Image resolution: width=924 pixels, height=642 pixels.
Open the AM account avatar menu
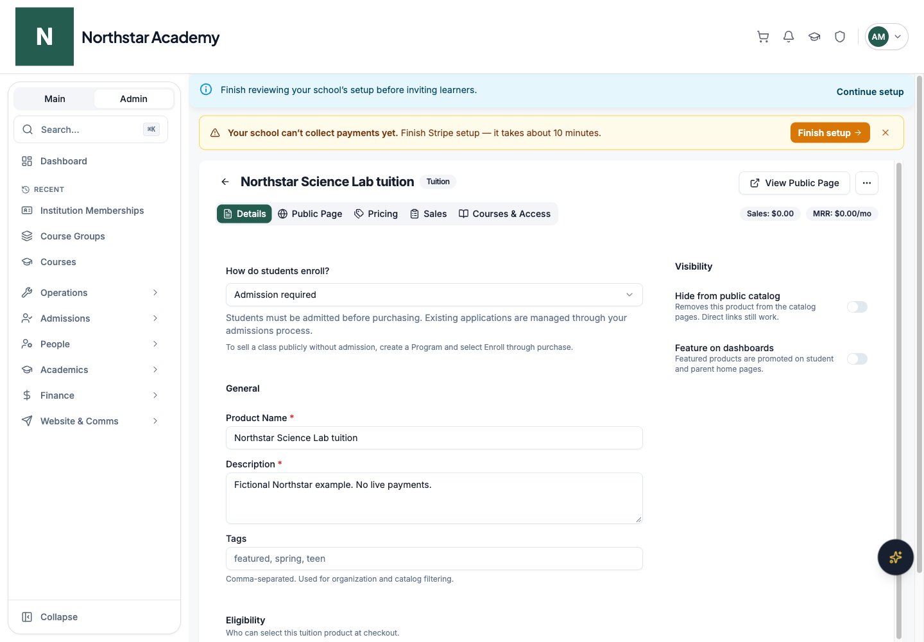tap(887, 37)
